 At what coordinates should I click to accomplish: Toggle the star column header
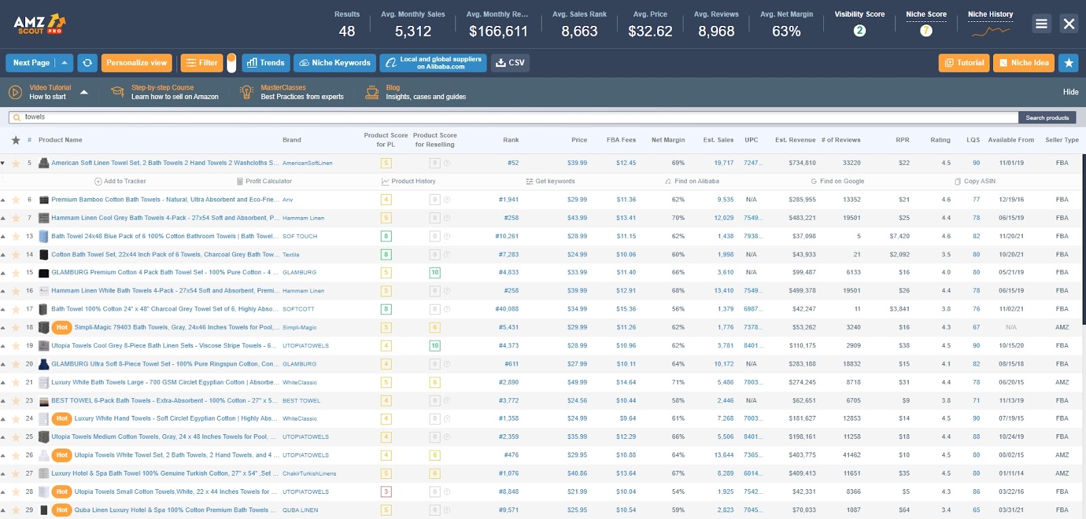(x=15, y=140)
